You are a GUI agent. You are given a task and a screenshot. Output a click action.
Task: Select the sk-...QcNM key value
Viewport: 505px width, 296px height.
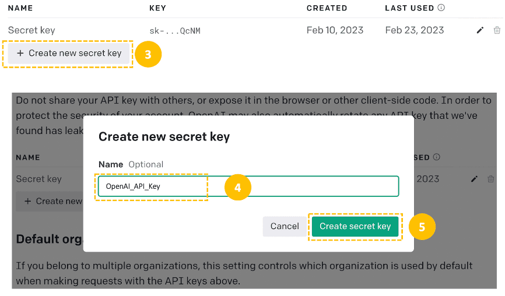pyautogui.click(x=175, y=31)
